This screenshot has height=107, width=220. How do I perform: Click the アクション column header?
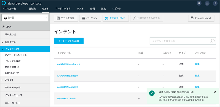(x=200, y=53)
